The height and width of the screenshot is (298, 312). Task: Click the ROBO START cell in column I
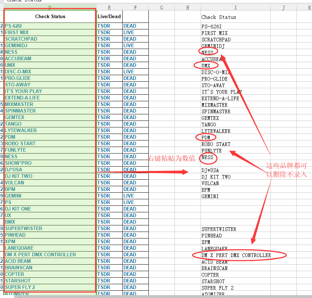[x=235, y=144]
